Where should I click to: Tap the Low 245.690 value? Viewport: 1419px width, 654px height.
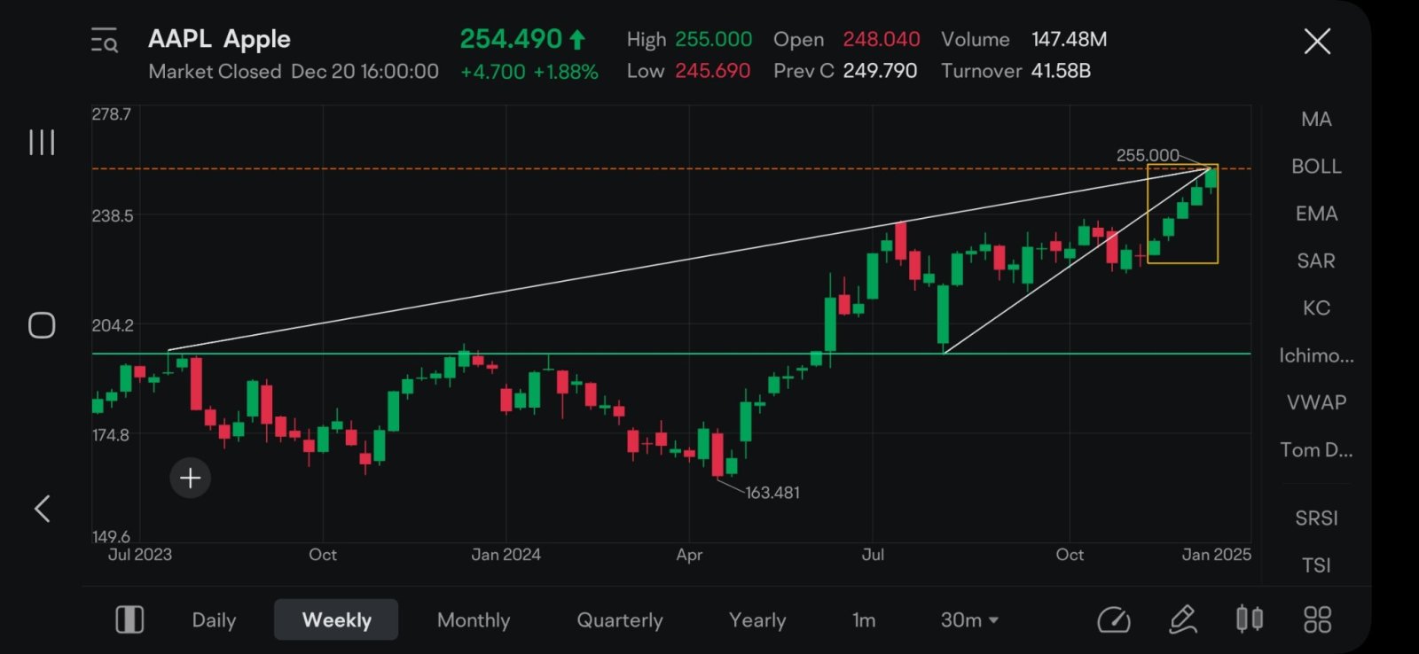(x=712, y=70)
